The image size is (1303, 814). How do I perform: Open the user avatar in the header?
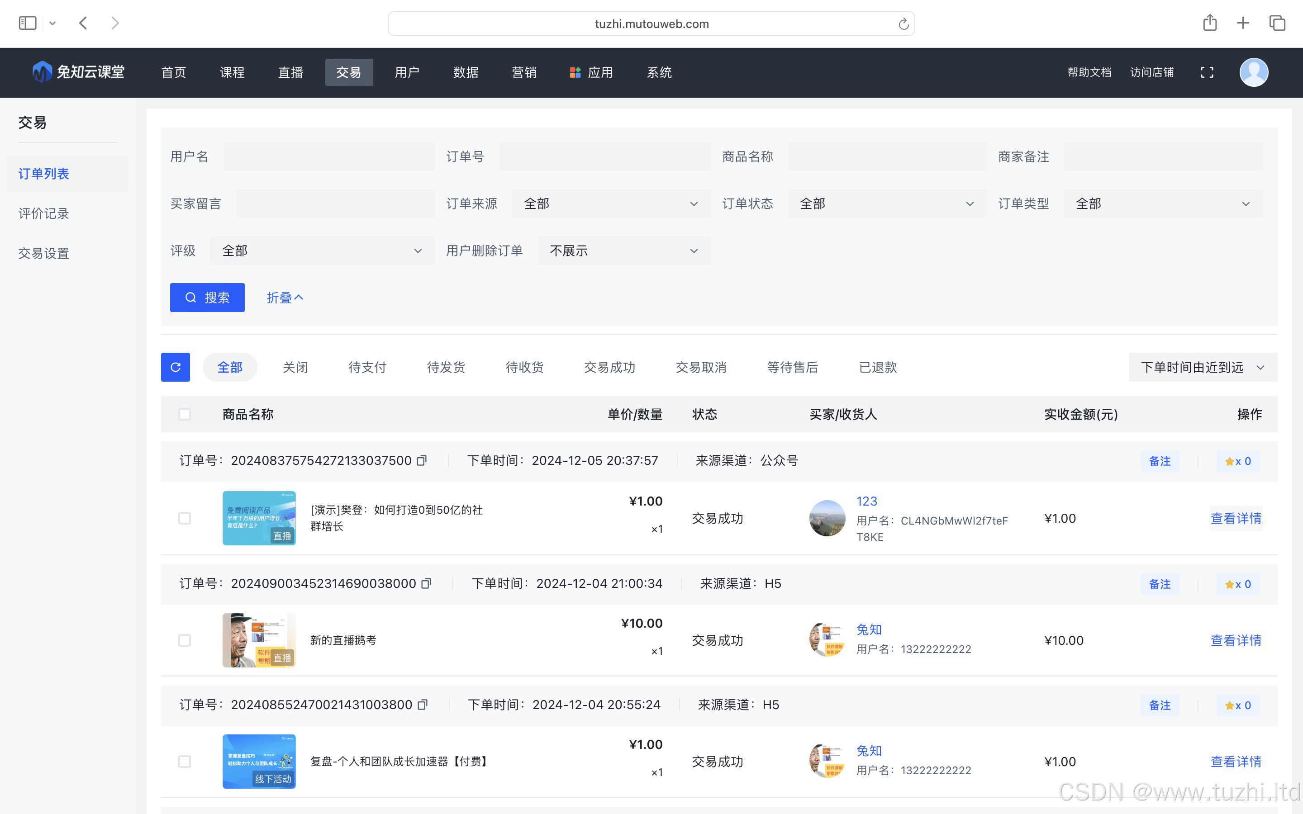click(x=1254, y=72)
